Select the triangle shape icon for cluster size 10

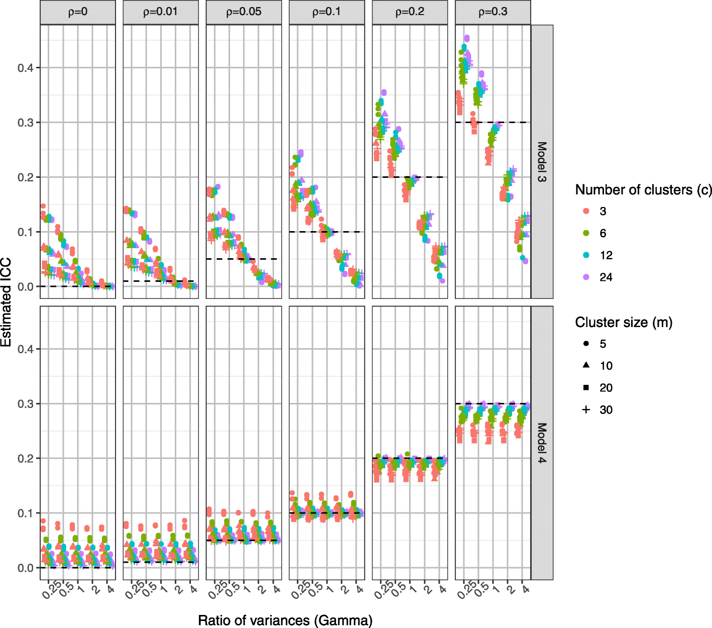[x=586, y=365]
